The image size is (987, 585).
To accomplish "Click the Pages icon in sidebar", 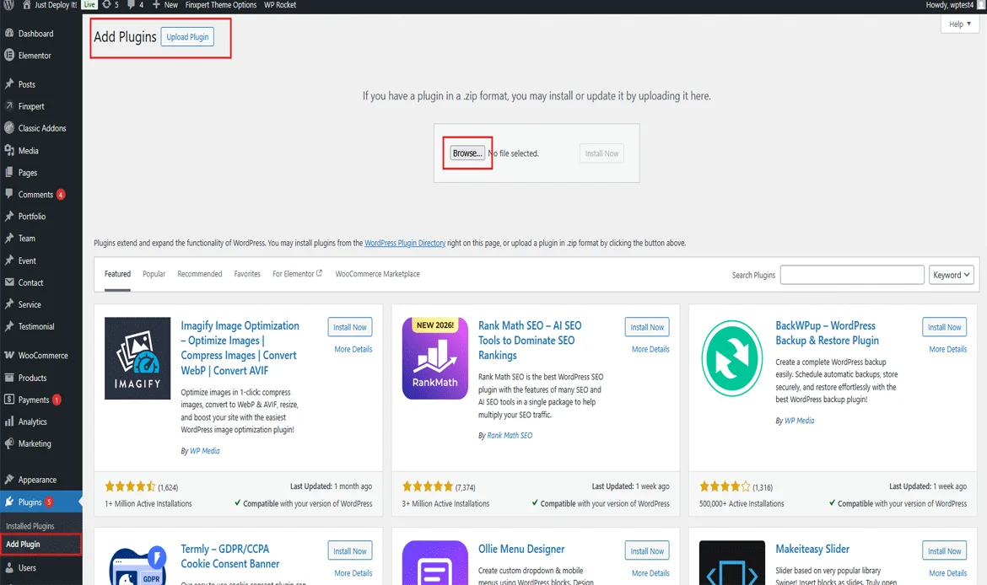I will (x=9, y=172).
